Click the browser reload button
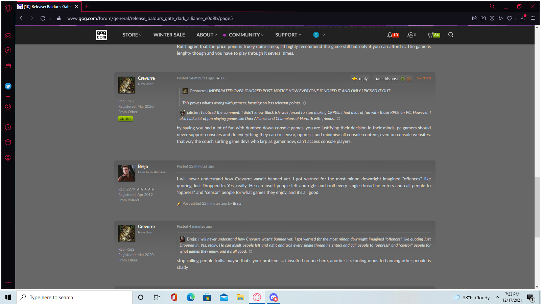 click(43, 18)
